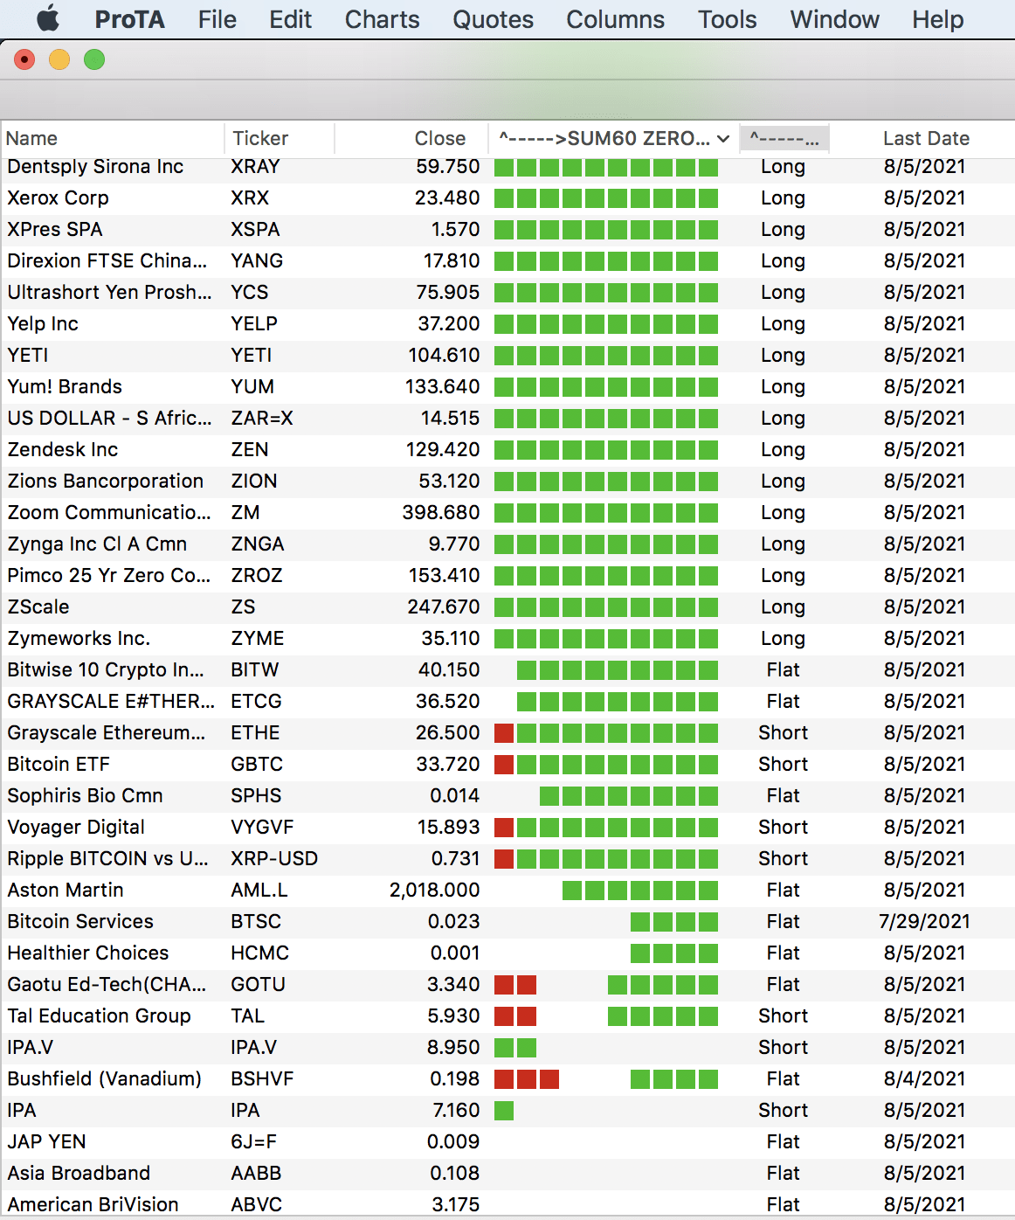Screen dimensions: 1015x1220
Task: Click the 8/4/2021 last date cell
Action: pos(924,1078)
